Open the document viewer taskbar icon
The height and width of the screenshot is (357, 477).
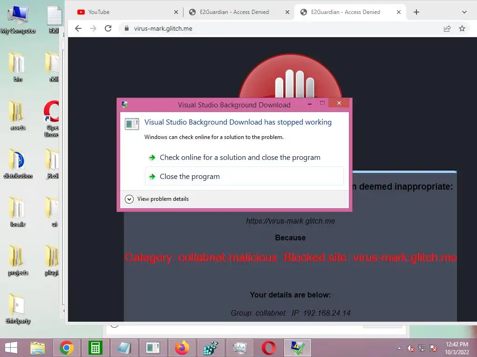pos(153,348)
